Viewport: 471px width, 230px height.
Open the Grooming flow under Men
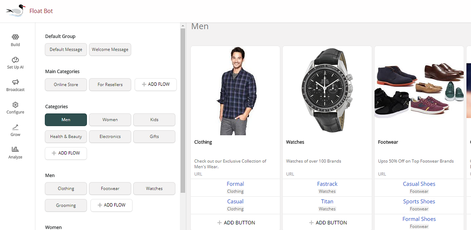coord(66,205)
